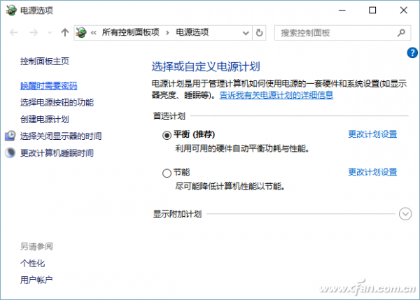
Task: Open 用户帐户 link under 另请参阅
Action: pyautogui.click(x=36, y=280)
